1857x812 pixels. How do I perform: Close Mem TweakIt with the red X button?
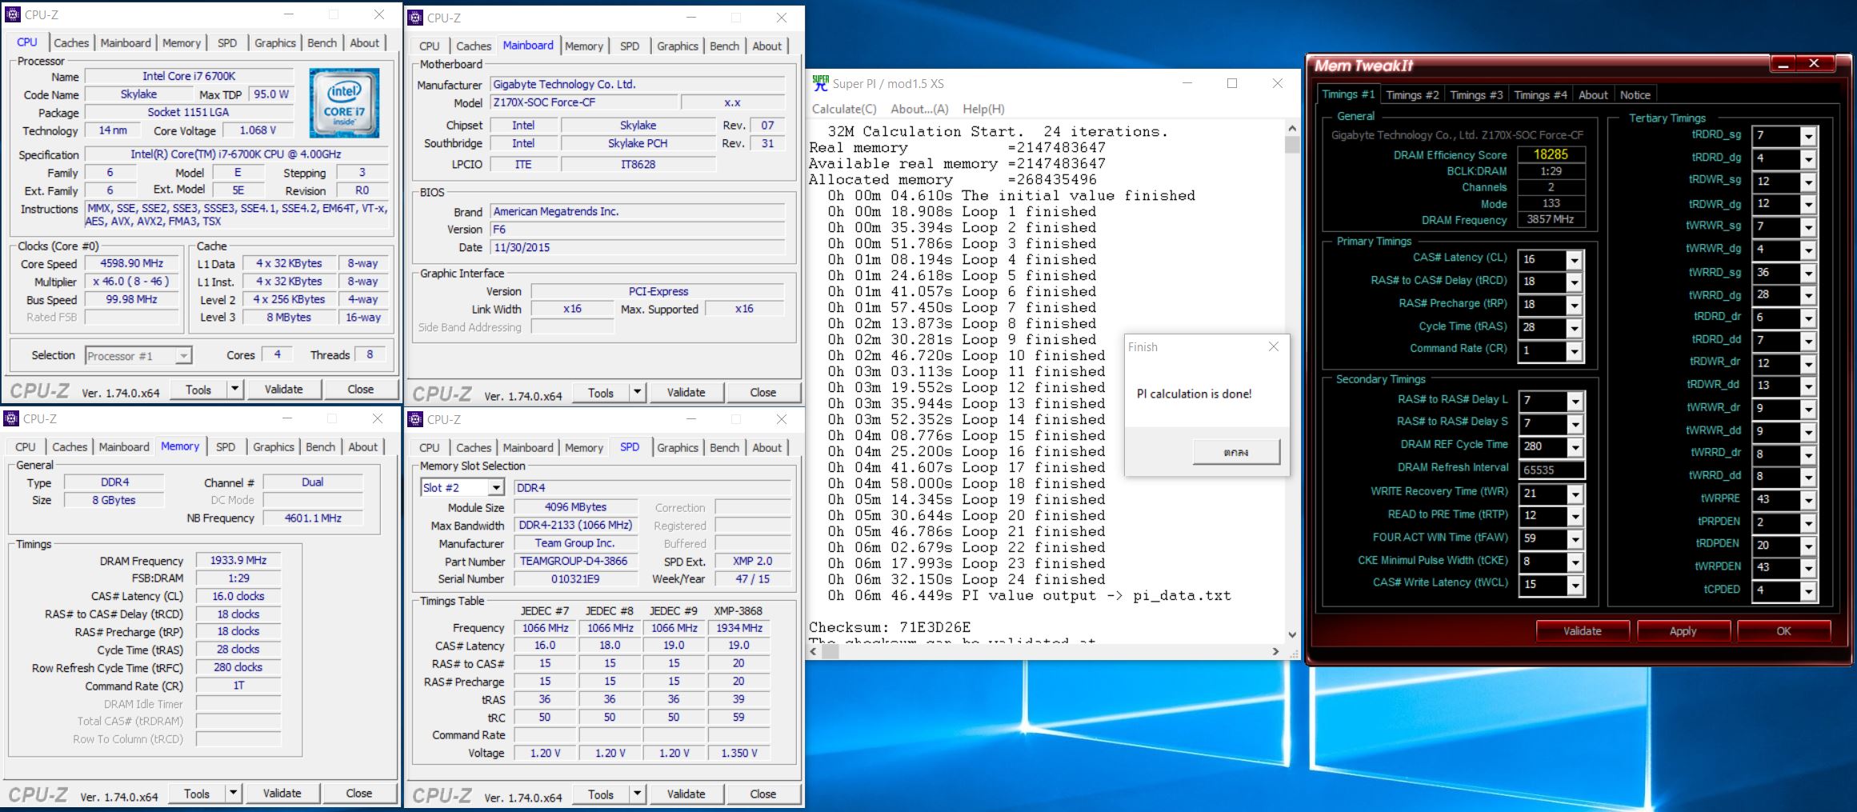[x=1815, y=63]
